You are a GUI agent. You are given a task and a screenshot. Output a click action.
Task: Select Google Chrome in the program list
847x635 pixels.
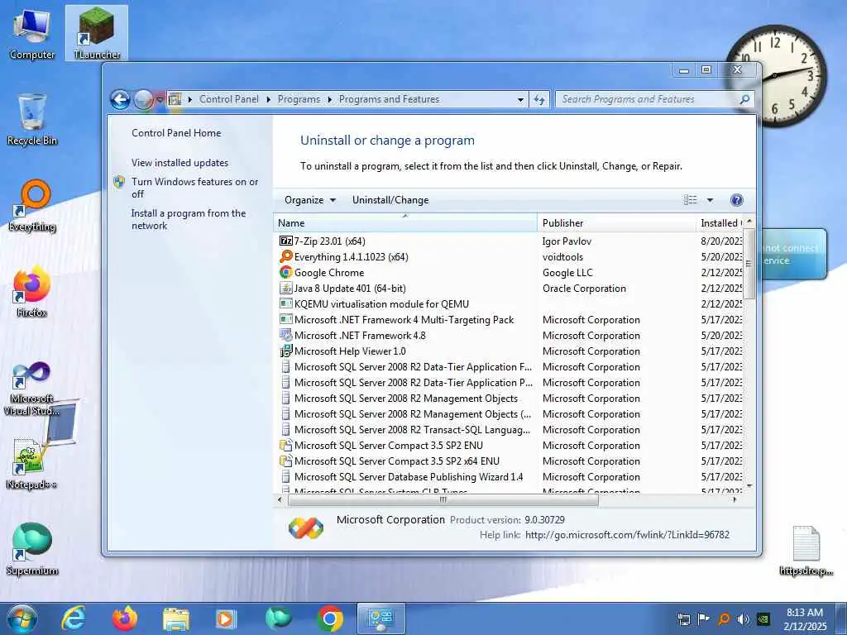(x=329, y=273)
